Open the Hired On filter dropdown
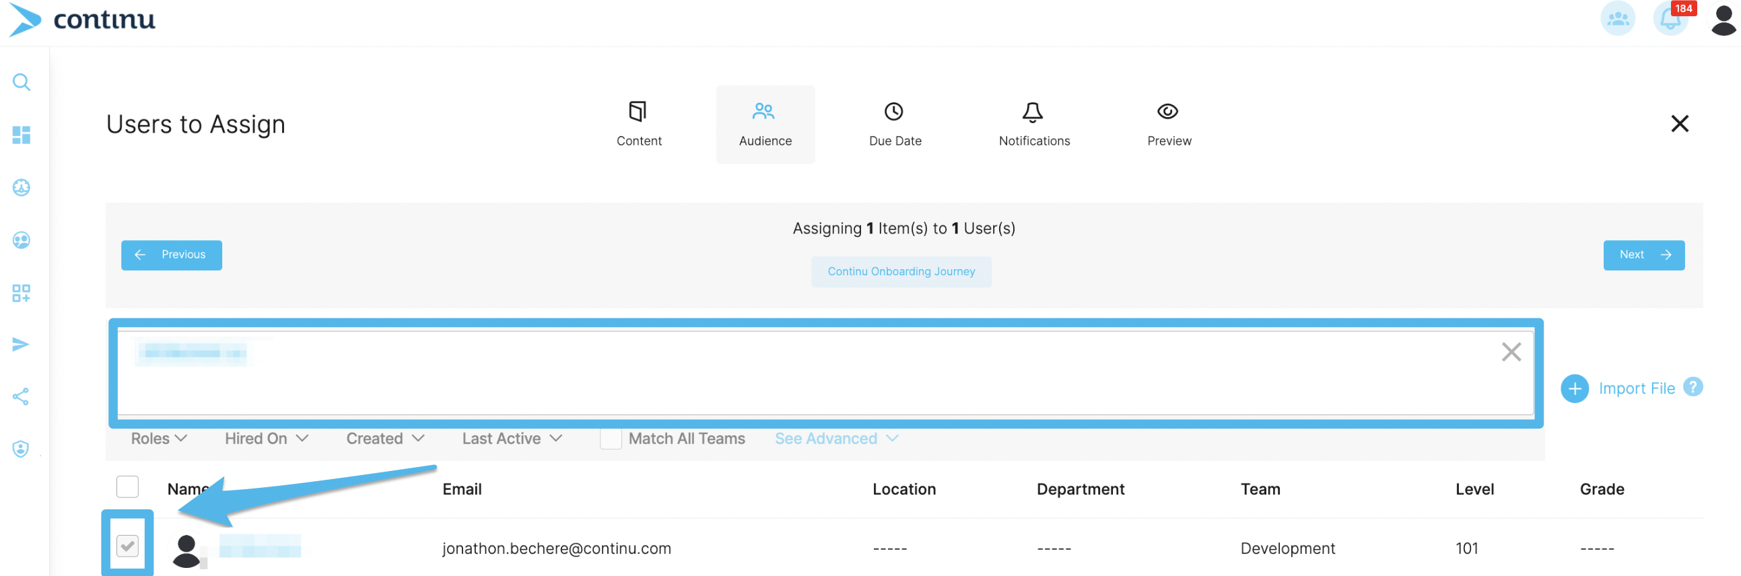The height and width of the screenshot is (576, 1741). pyautogui.click(x=267, y=439)
